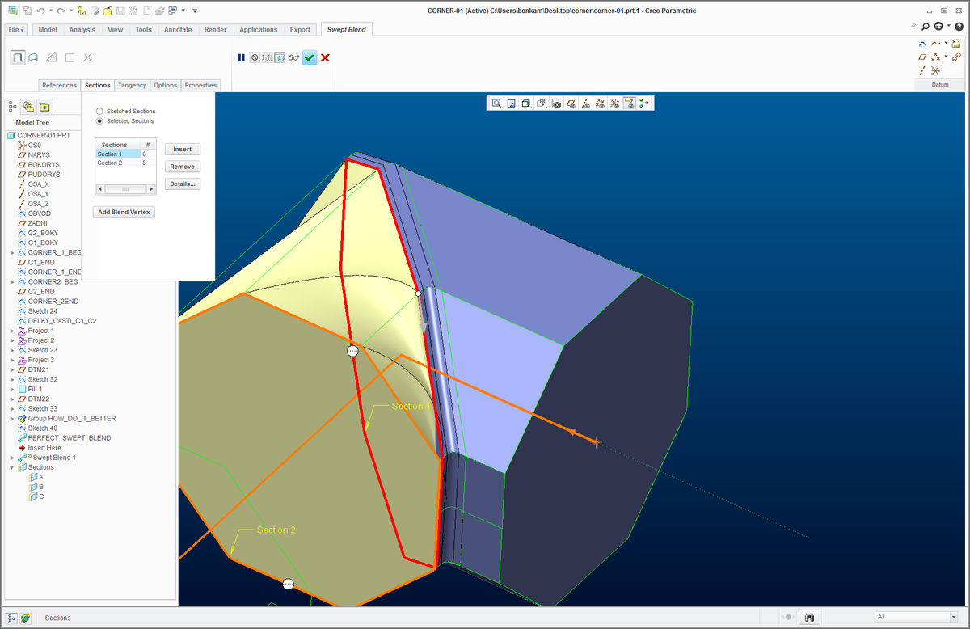Click the datum Axis icon in Datum panel

922,71
